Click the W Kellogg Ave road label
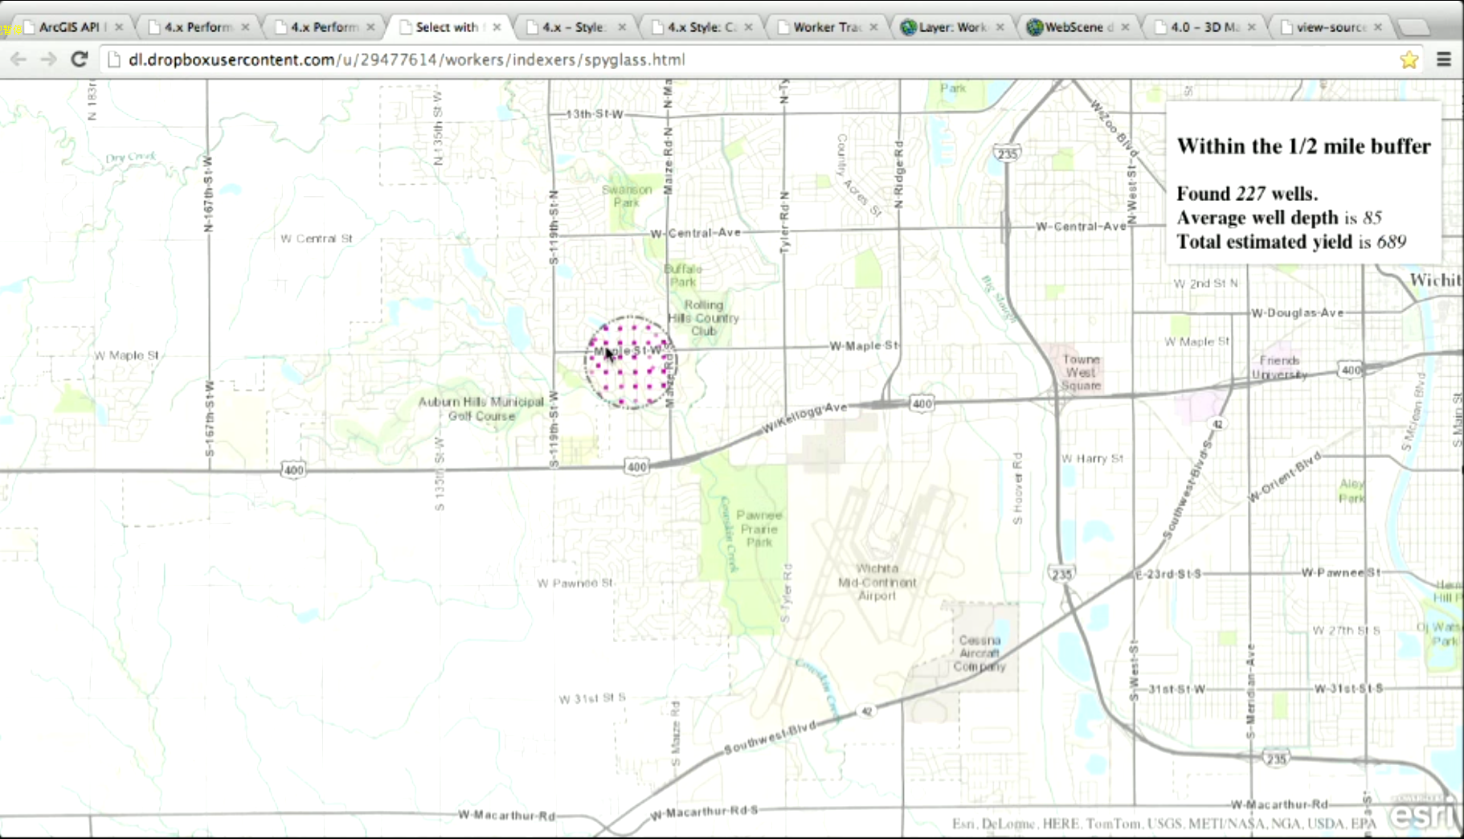Image resolution: width=1464 pixels, height=839 pixels. click(804, 417)
